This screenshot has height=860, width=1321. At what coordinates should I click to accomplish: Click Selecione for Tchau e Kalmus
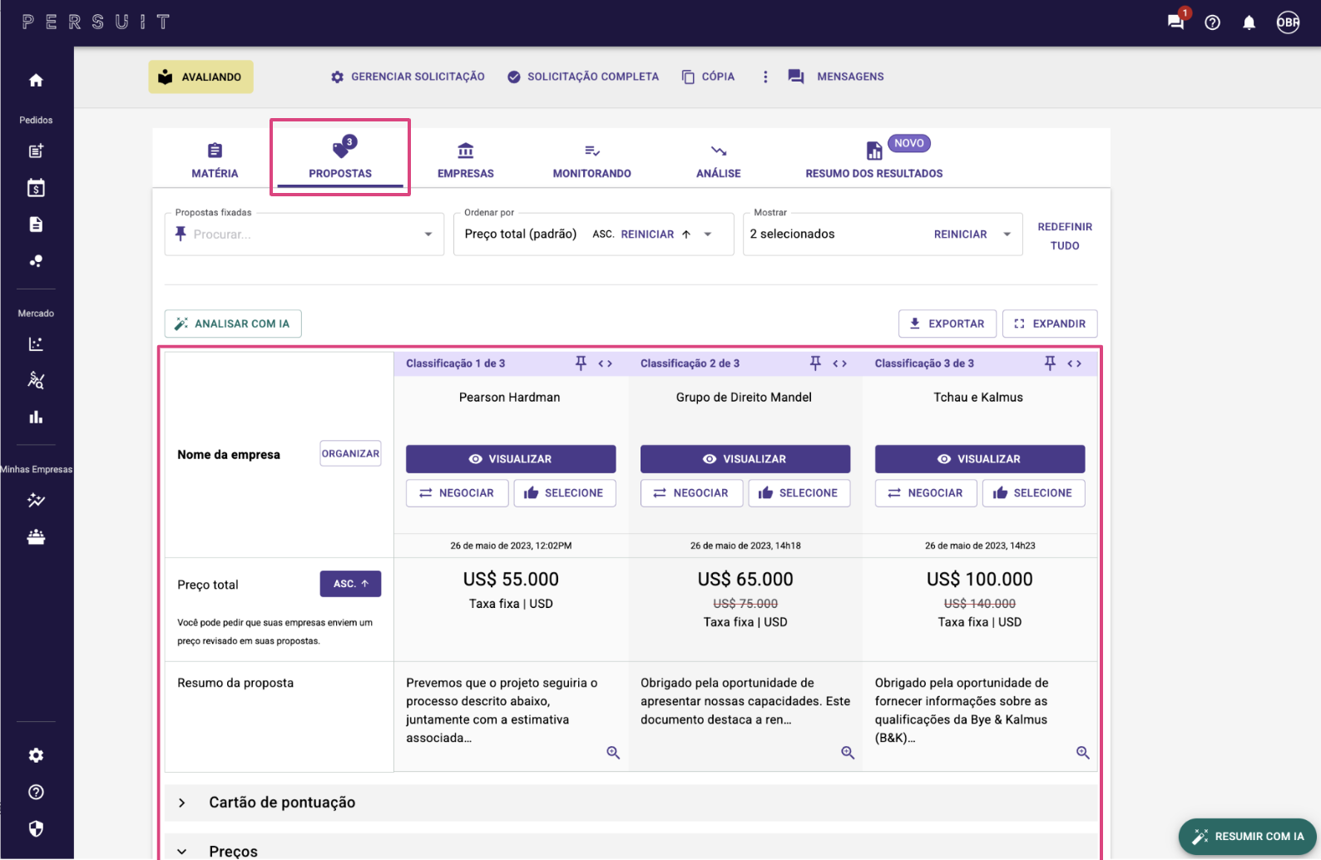(1034, 493)
